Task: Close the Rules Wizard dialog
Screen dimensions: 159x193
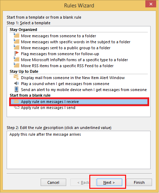Action: coord(151,4)
